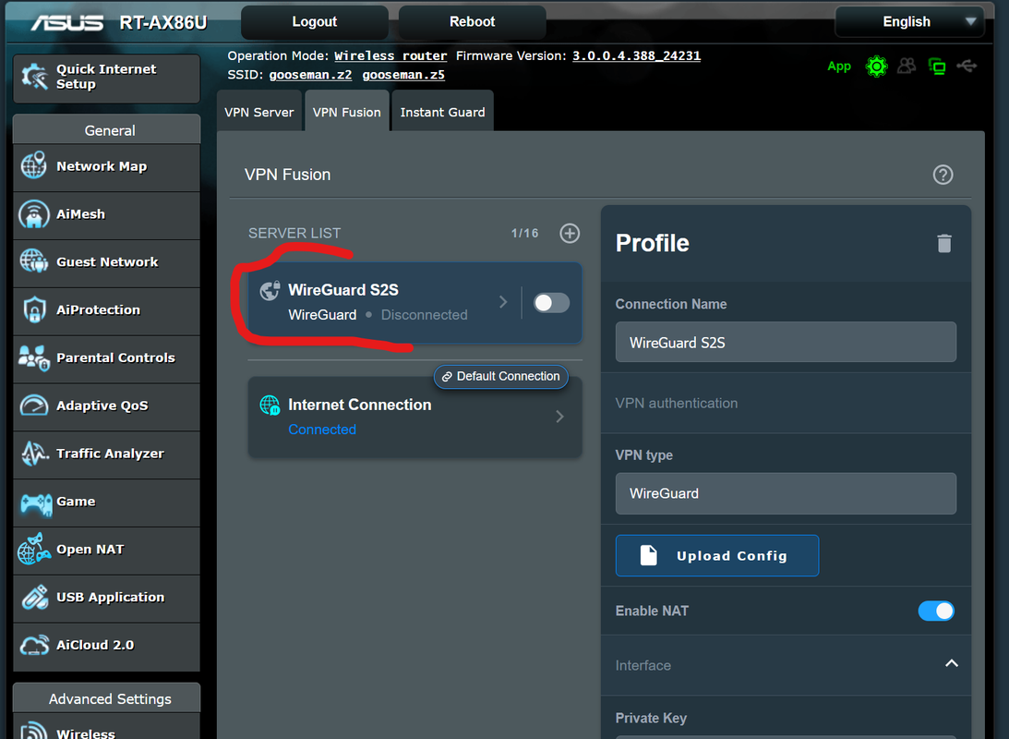Click the '1/16' server count text
The height and width of the screenshot is (739, 1009).
[x=524, y=233]
